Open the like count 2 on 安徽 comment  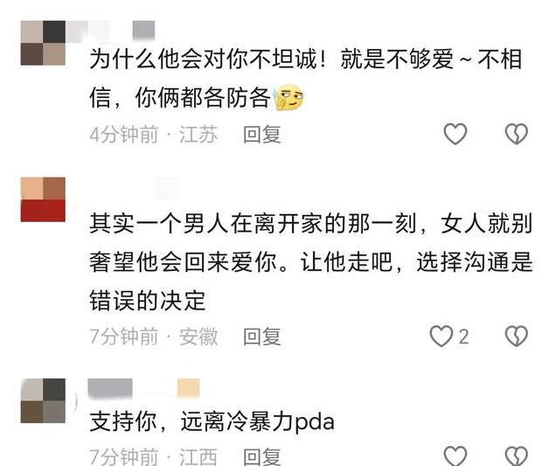tap(464, 337)
